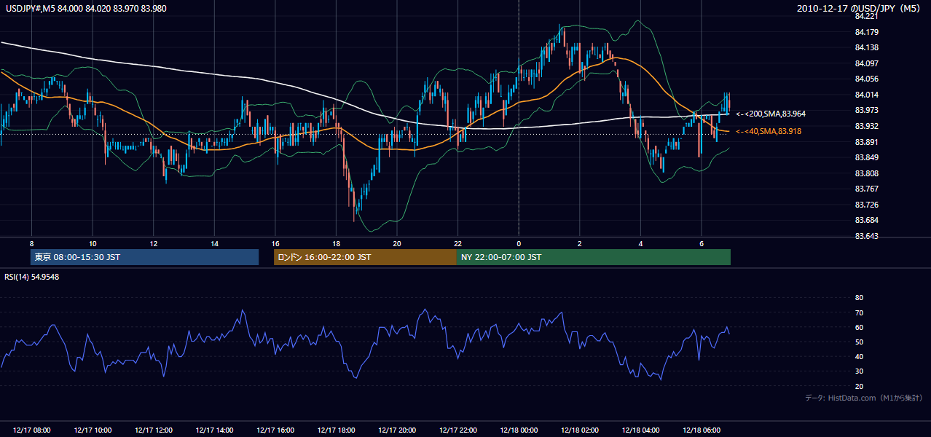Click the 12/17 08:00 bottom date label
Image resolution: width=931 pixels, height=437 pixels.
point(31,430)
